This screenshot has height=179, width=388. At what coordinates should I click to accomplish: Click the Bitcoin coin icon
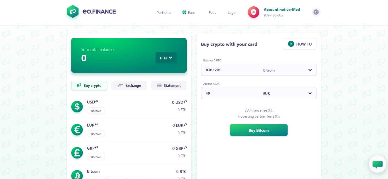77,175
